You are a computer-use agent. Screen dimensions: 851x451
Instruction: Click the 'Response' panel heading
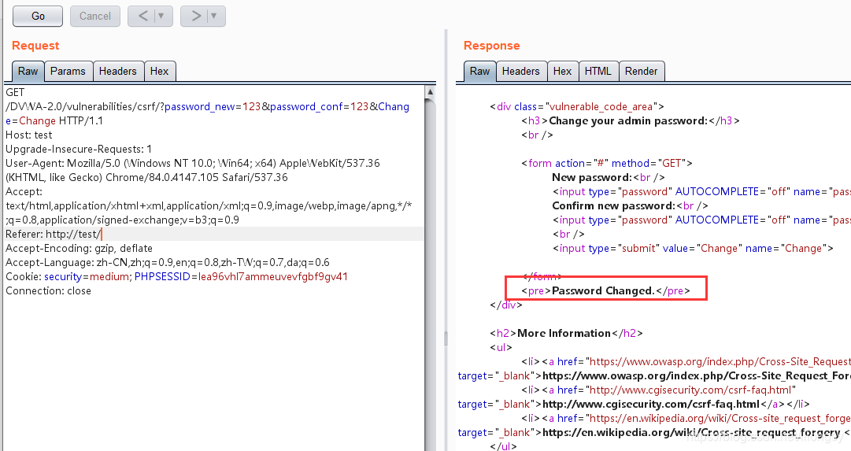[x=492, y=46]
